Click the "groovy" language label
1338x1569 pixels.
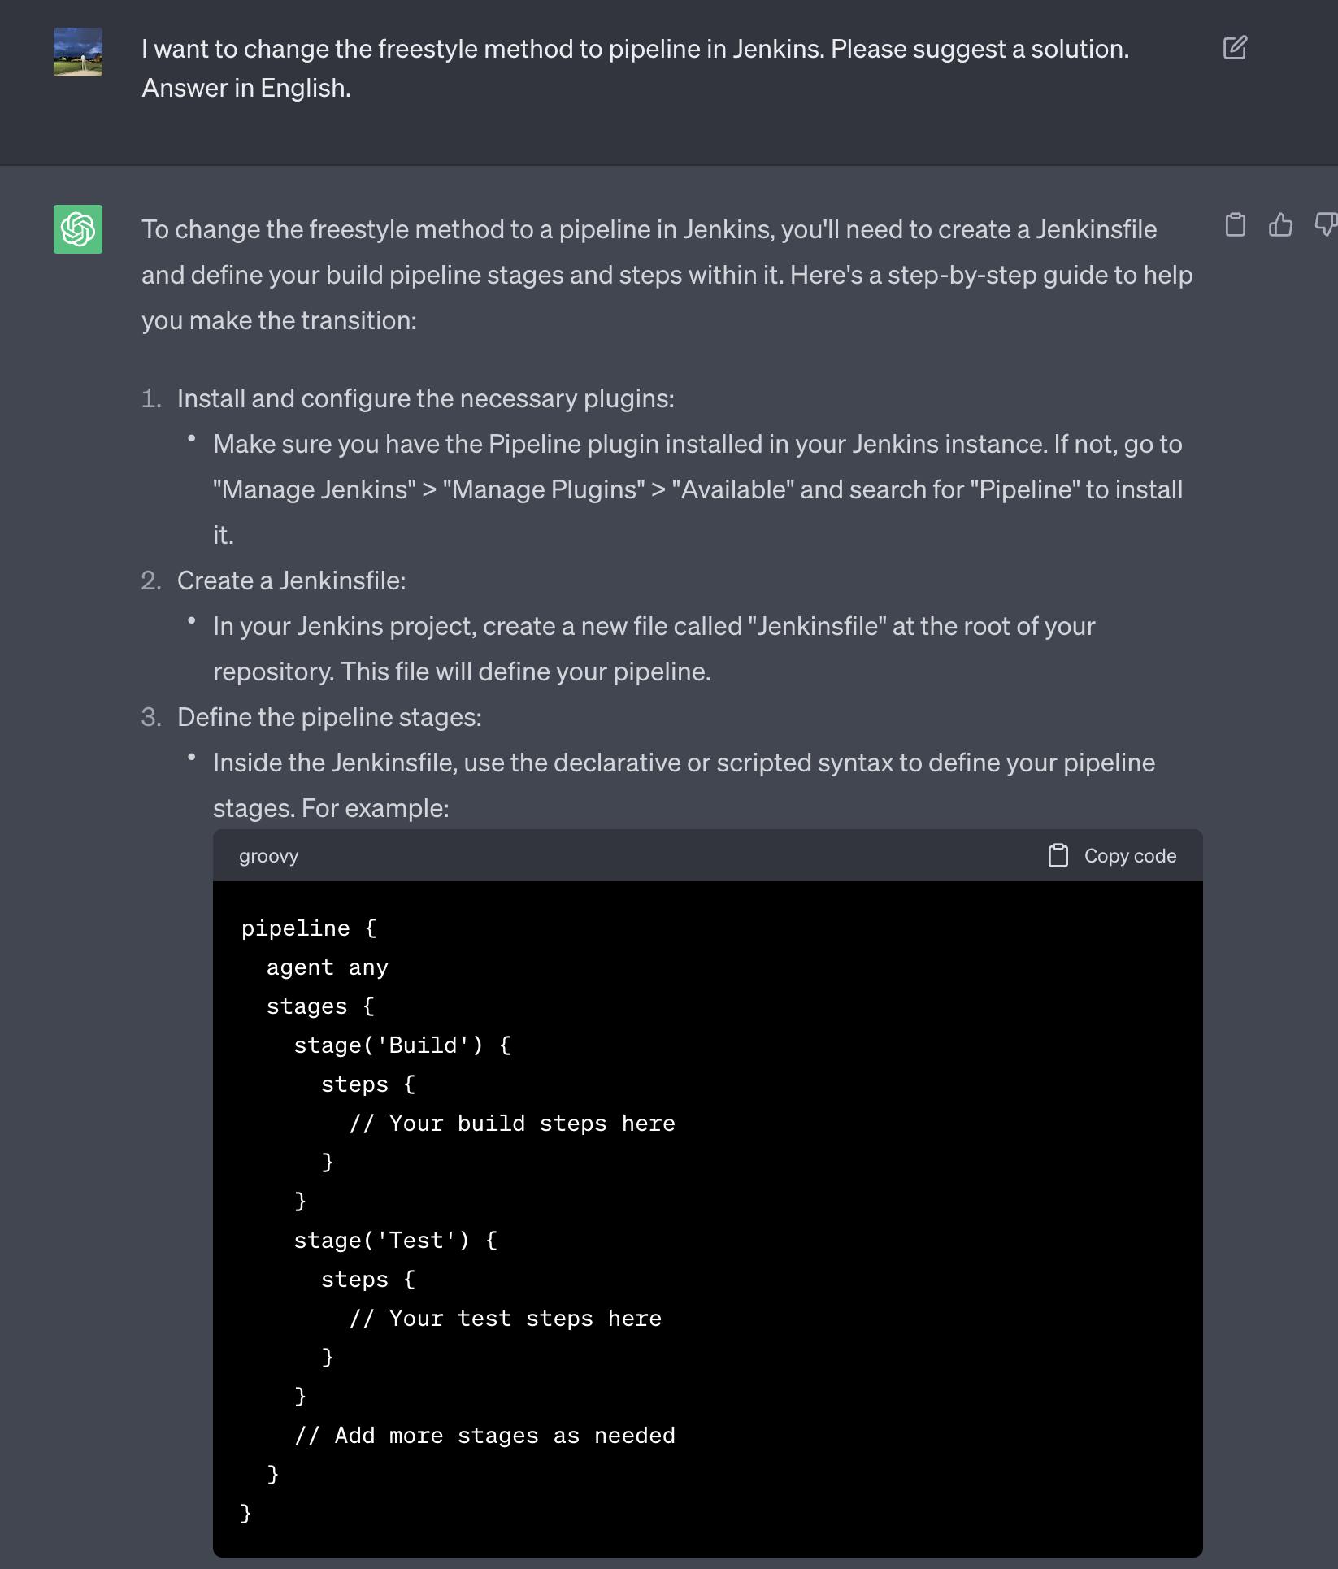coord(268,856)
